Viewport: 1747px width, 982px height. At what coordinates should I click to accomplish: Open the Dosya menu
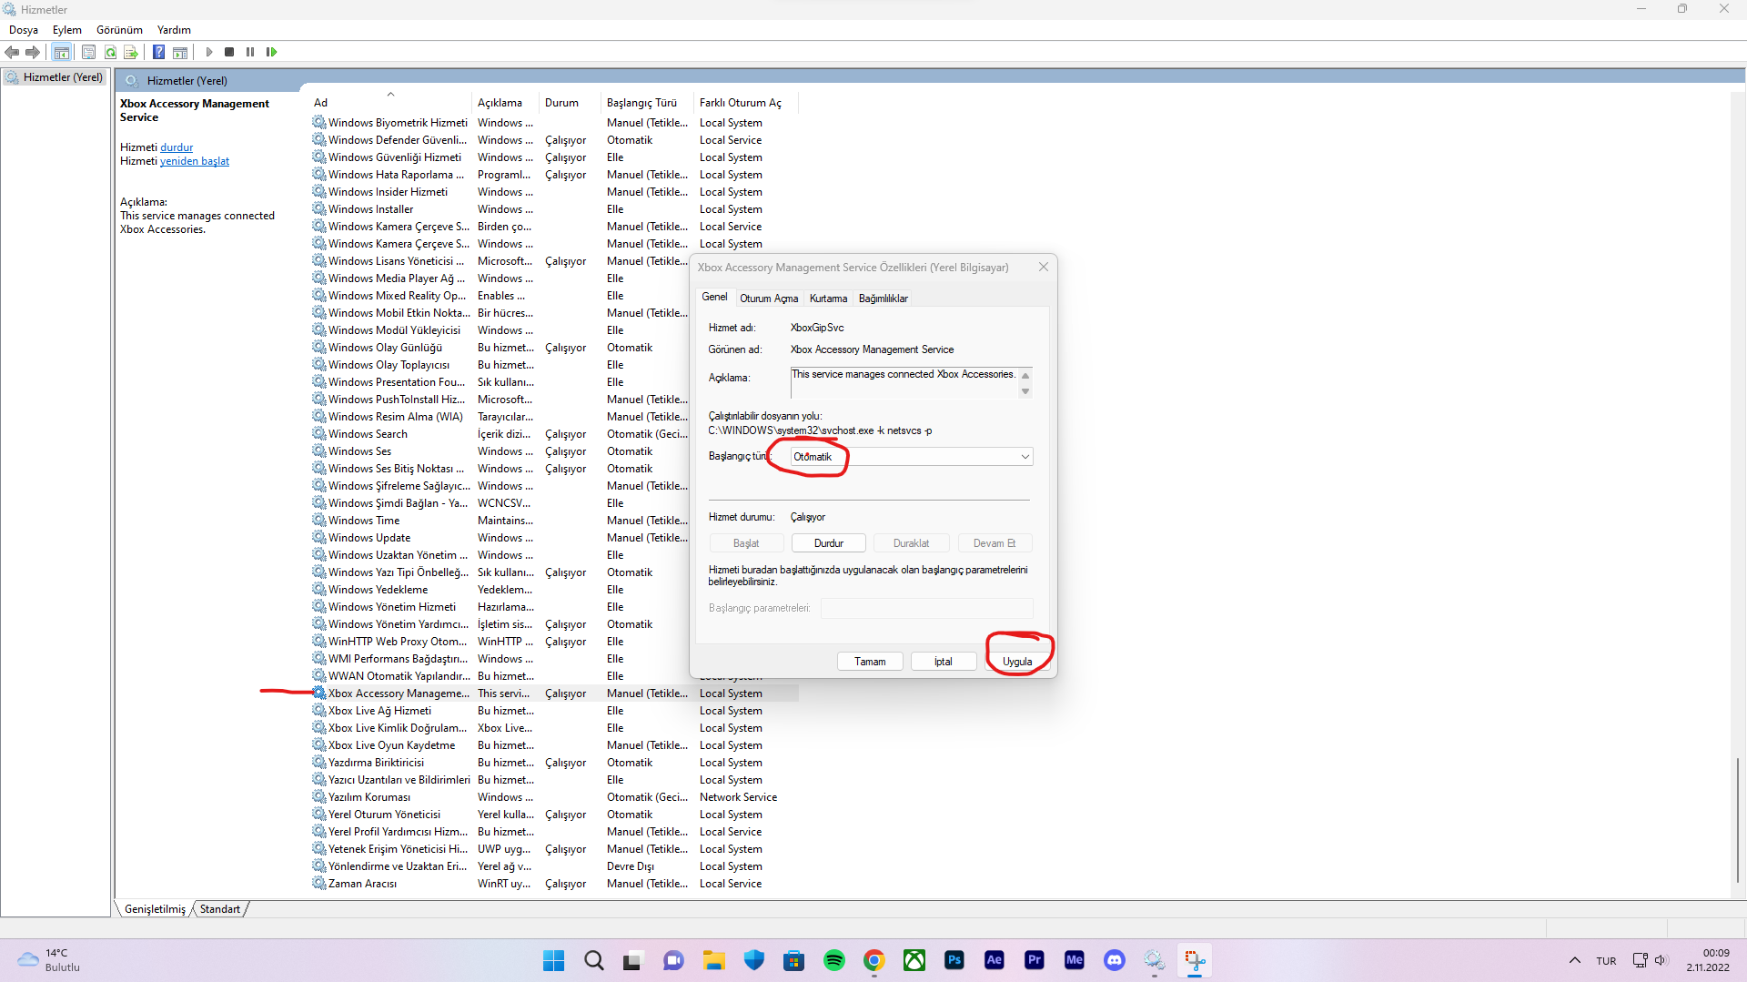click(x=24, y=30)
